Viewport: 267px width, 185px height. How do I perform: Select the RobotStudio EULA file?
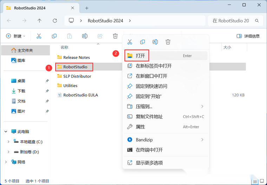[x=78, y=95]
